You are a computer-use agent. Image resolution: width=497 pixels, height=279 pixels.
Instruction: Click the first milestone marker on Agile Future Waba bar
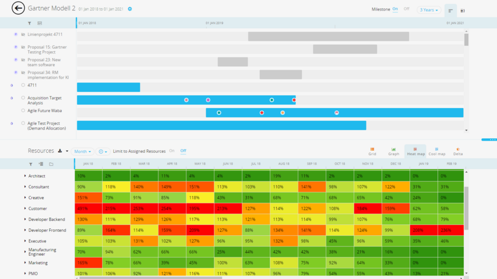219,113
